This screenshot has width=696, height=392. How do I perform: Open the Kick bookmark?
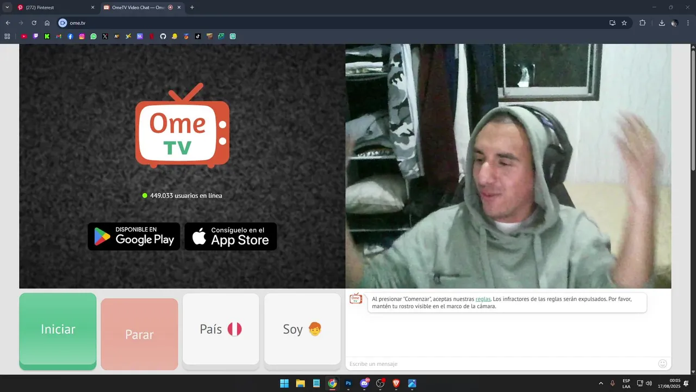(47, 36)
